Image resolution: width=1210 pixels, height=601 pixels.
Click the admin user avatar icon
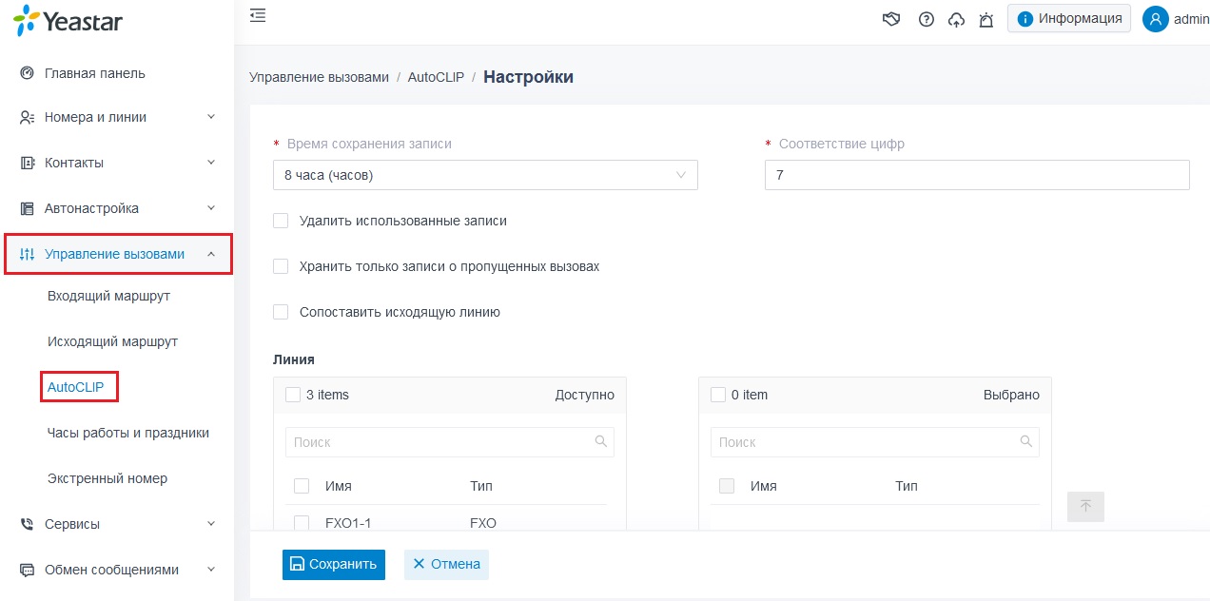click(1156, 19)
